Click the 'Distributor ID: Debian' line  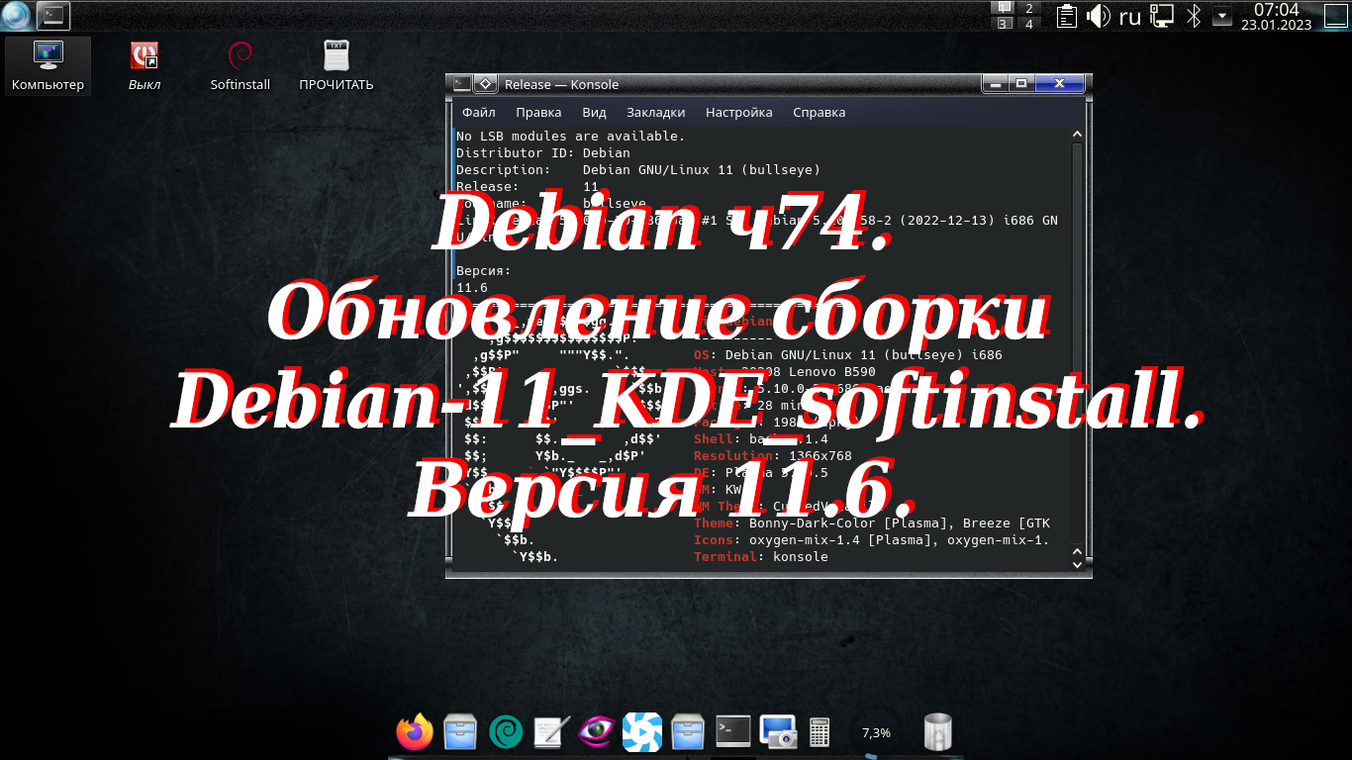tap(542, 153)
